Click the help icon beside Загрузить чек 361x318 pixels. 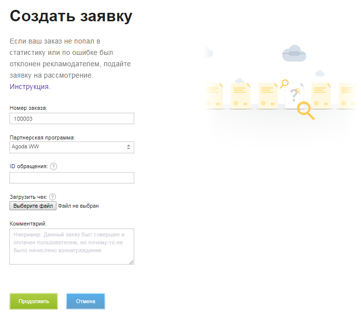(x=52, y=197)
